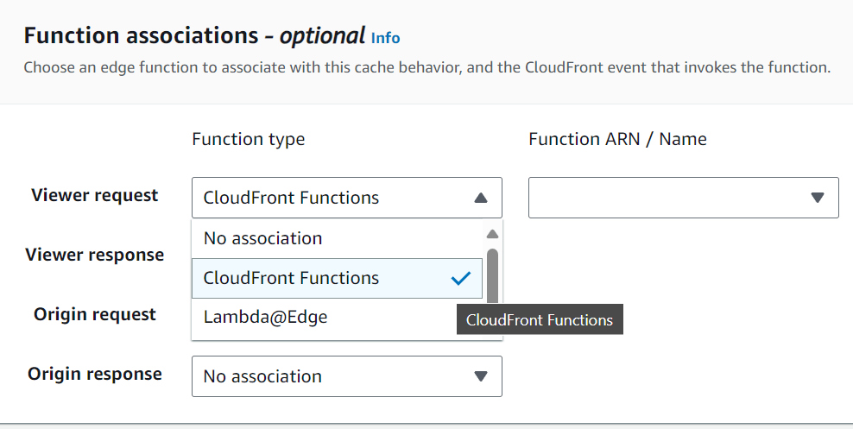
Task: Click the Origin response row label
Action: (95, 374)
